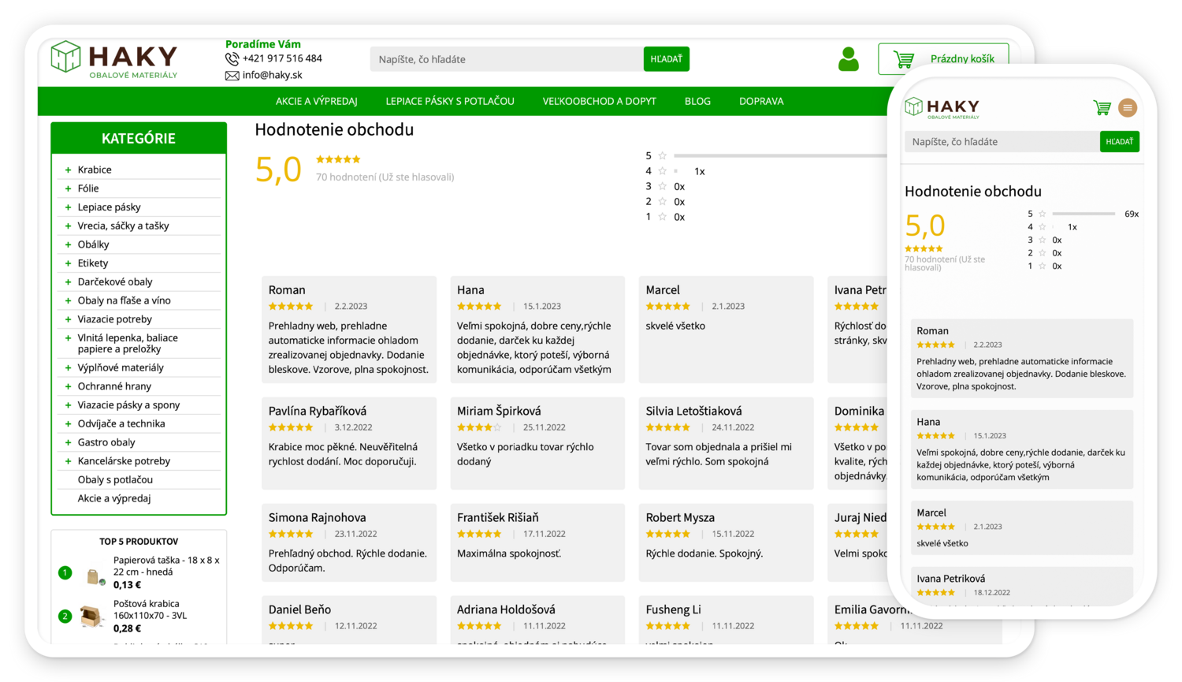Image resolution: width=1182 pixels, height=682 pixels.
Task: Click Hana's review card in mobile view
Action: (1022, 449)
